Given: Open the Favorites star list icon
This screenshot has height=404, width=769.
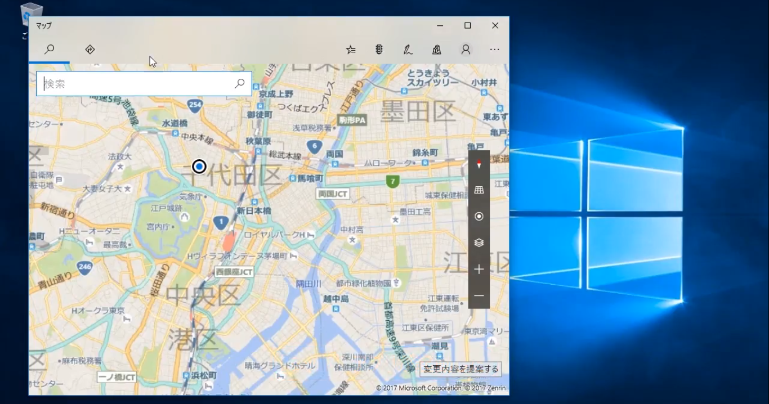Looking at the screenshot, I should tap(351, 50).
